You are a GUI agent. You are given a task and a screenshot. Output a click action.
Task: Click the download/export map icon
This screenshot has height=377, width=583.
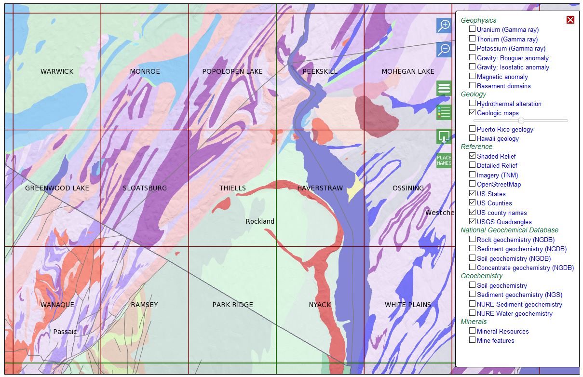[444, 137]
